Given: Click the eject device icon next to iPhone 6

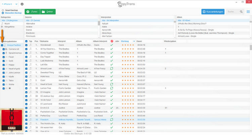Looking at the screenshot, I should tap(22, 4).
